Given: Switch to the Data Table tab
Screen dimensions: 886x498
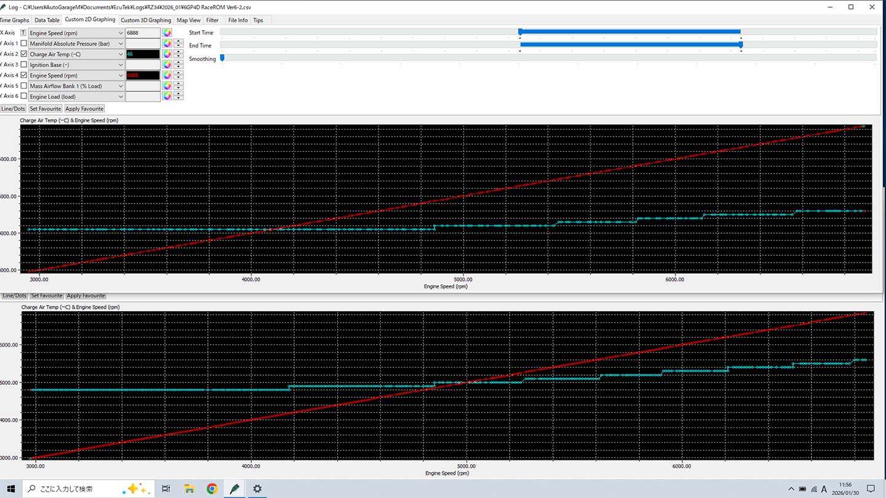Looking at the screenshot, I should [47, 20].
